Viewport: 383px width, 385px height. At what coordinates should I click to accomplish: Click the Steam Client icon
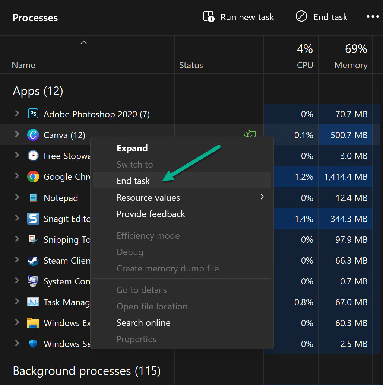click(33, 260)
